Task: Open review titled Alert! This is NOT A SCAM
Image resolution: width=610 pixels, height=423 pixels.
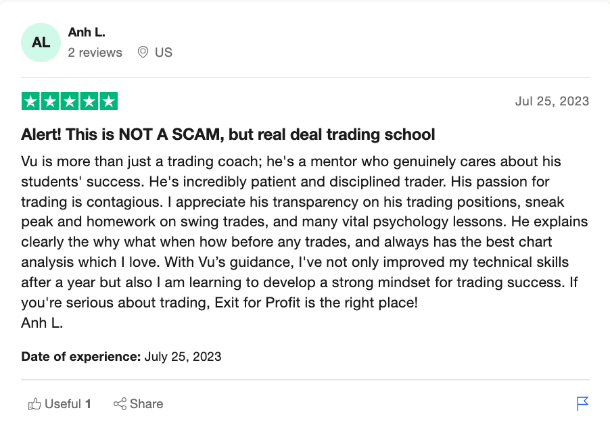Action: pos(228,134)
